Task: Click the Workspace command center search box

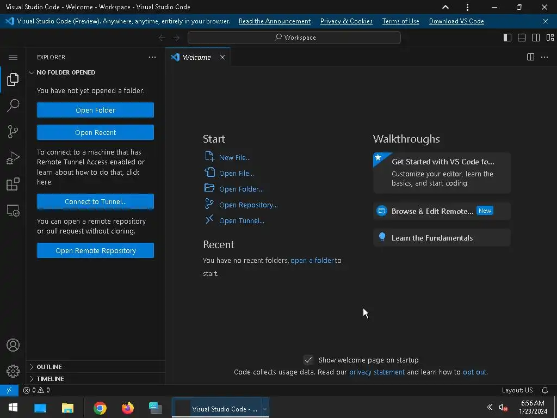Action: [294, 38]
